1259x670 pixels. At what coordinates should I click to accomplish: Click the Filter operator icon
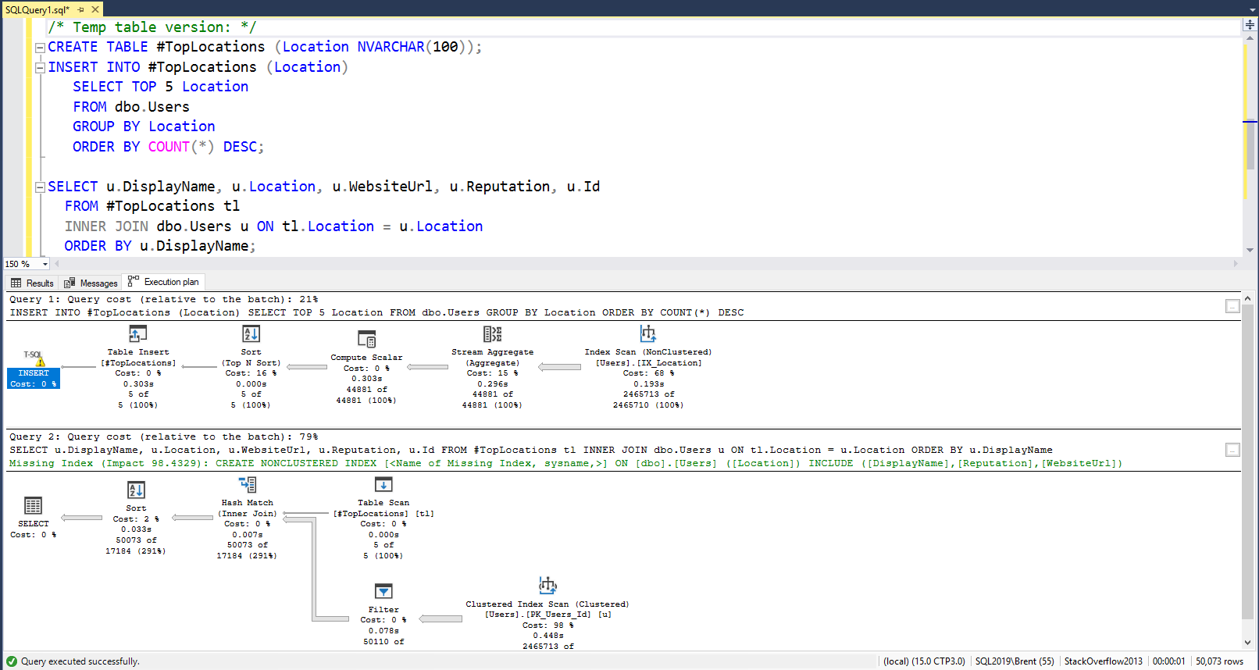383,591
